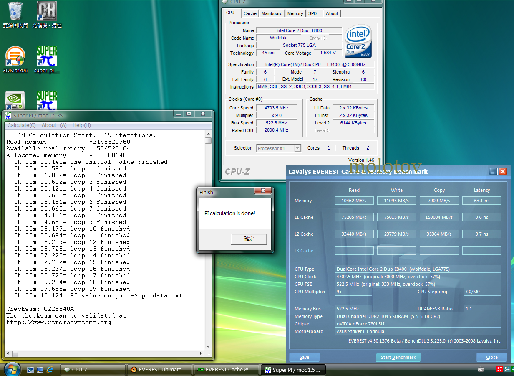Click the keyboard icon in system tray
The width and height of the screenshot is (514, 376).
(x=481, y=370)
